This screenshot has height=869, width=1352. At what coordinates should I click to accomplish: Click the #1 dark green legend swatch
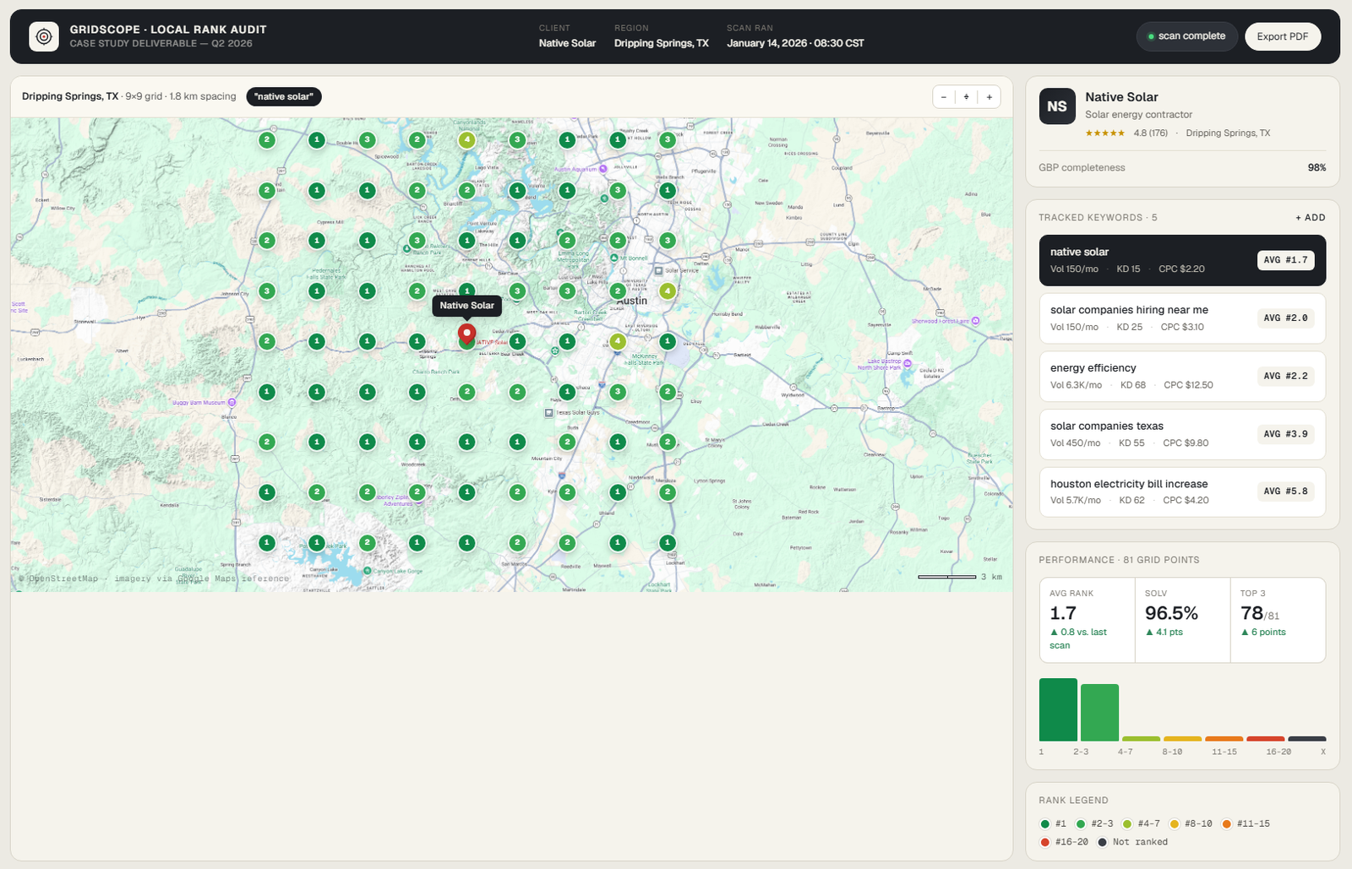1045,824
